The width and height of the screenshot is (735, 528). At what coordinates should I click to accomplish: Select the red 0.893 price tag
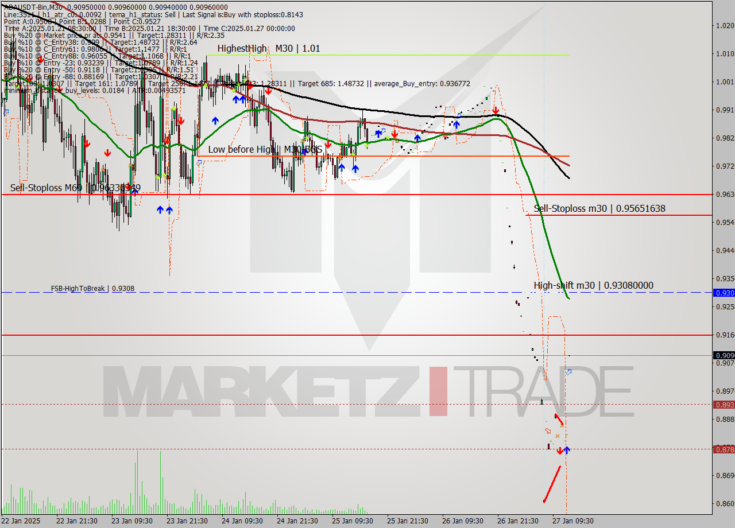coord(724,405)
